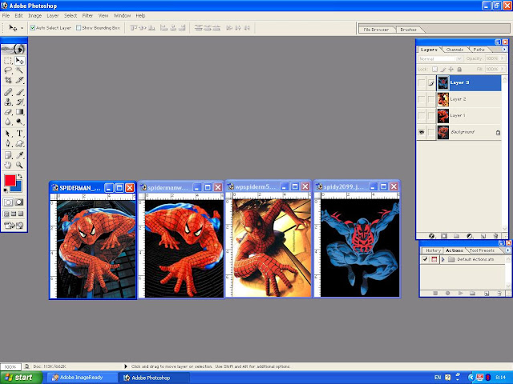Open the Fill slider arrow

pyautogui.click(x=503, y=69)
